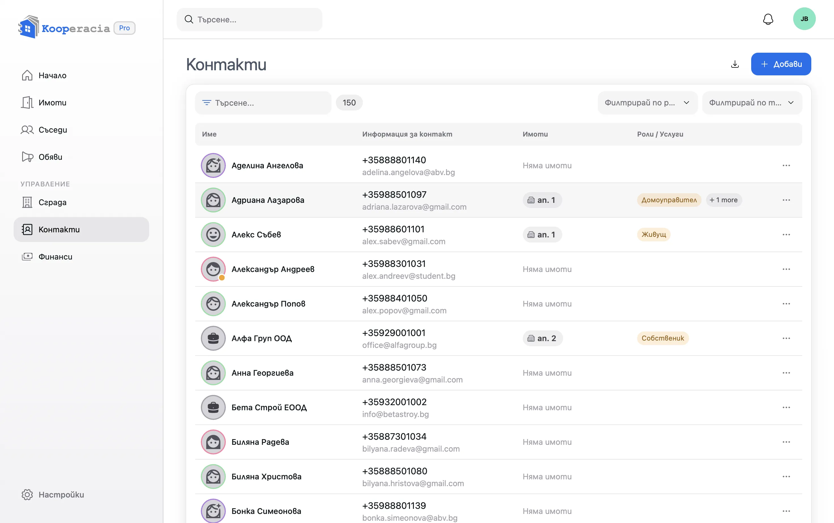Click the filter icon in contacts search
834x523 pixels.
207,103
